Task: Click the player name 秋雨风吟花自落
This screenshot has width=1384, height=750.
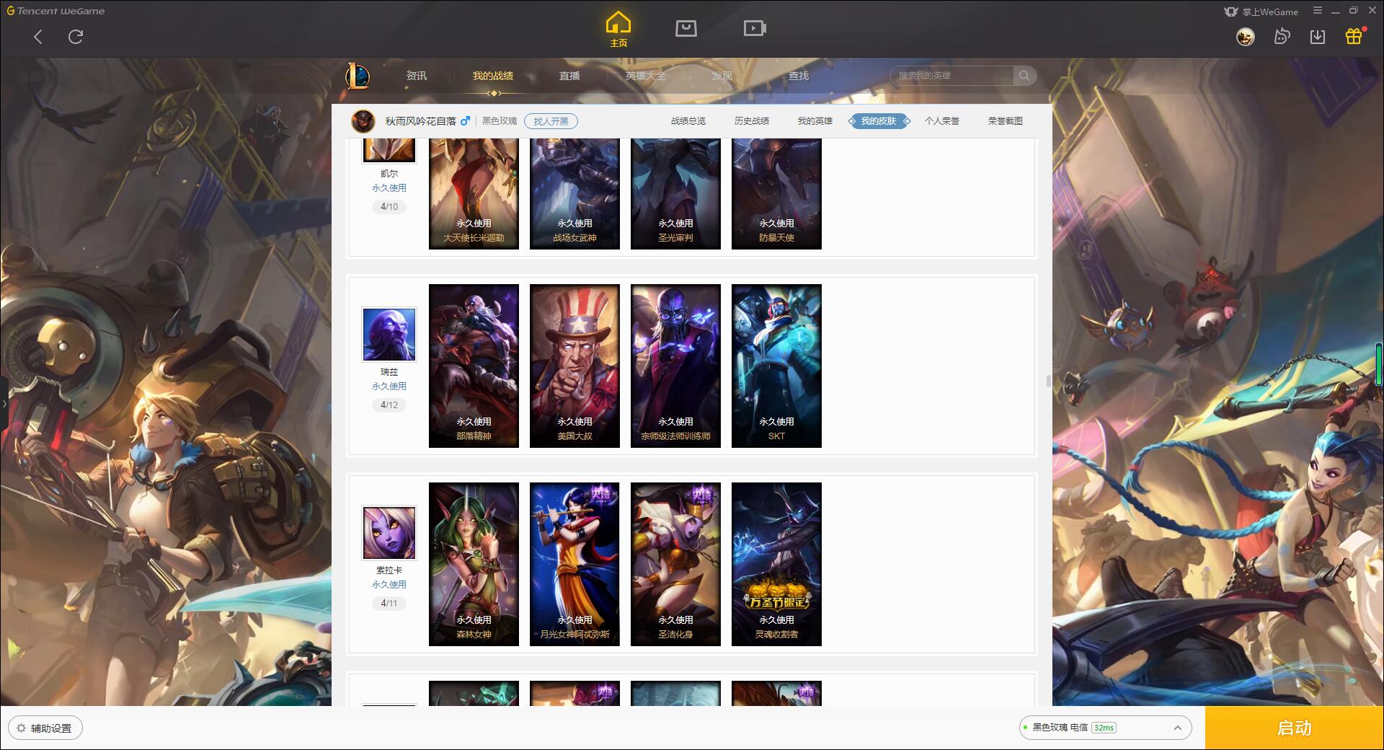Action: (420, 121)
